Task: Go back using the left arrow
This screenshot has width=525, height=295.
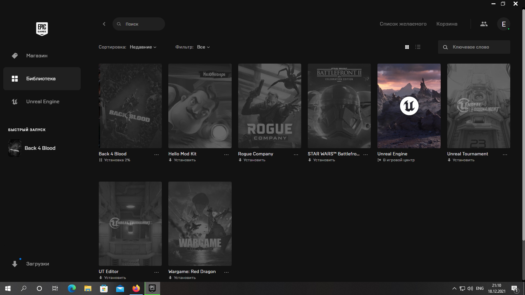Action: tap(104, 24)
